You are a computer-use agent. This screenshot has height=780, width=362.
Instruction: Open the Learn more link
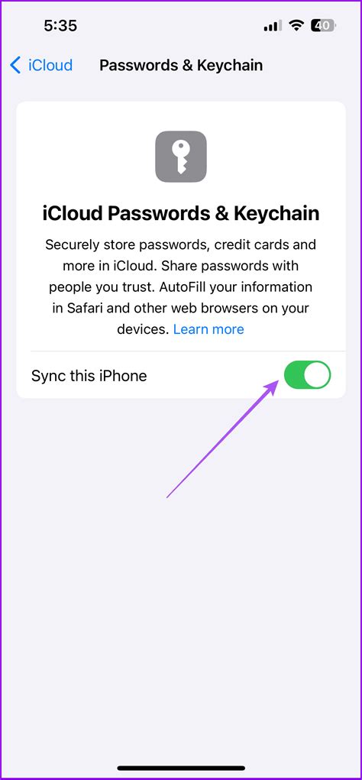click(208, 329)
